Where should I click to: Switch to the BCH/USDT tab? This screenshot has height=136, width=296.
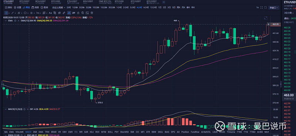click(x=40, y=2)
